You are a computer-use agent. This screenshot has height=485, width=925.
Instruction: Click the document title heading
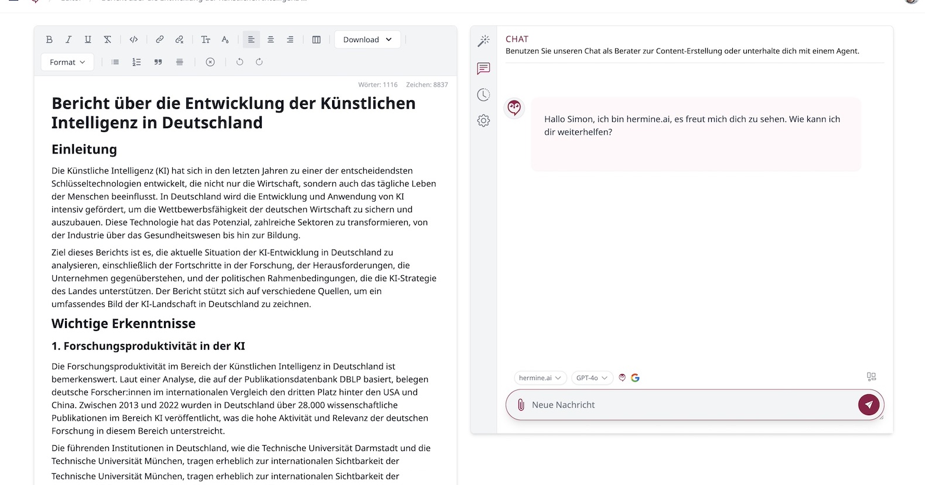click(x=234, y=113)
